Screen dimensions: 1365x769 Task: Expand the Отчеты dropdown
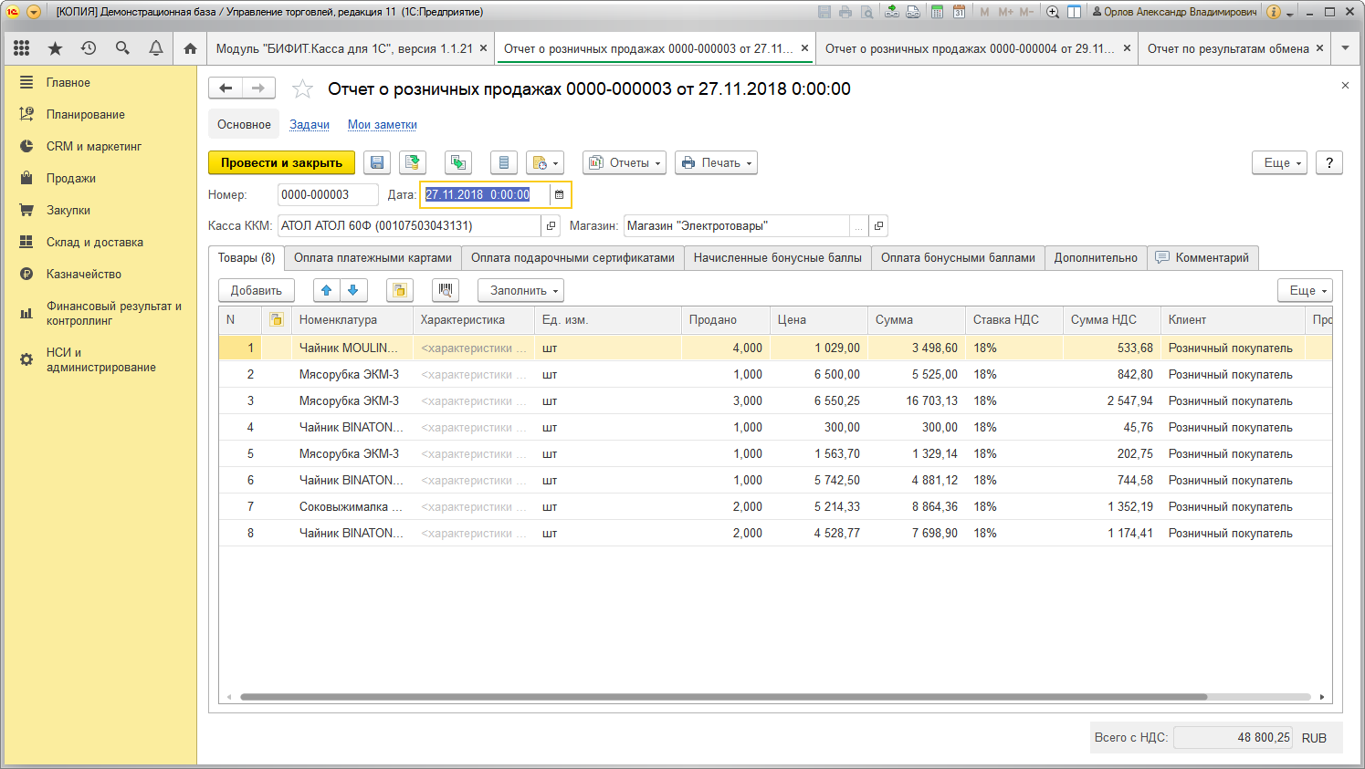coord(625,162)
